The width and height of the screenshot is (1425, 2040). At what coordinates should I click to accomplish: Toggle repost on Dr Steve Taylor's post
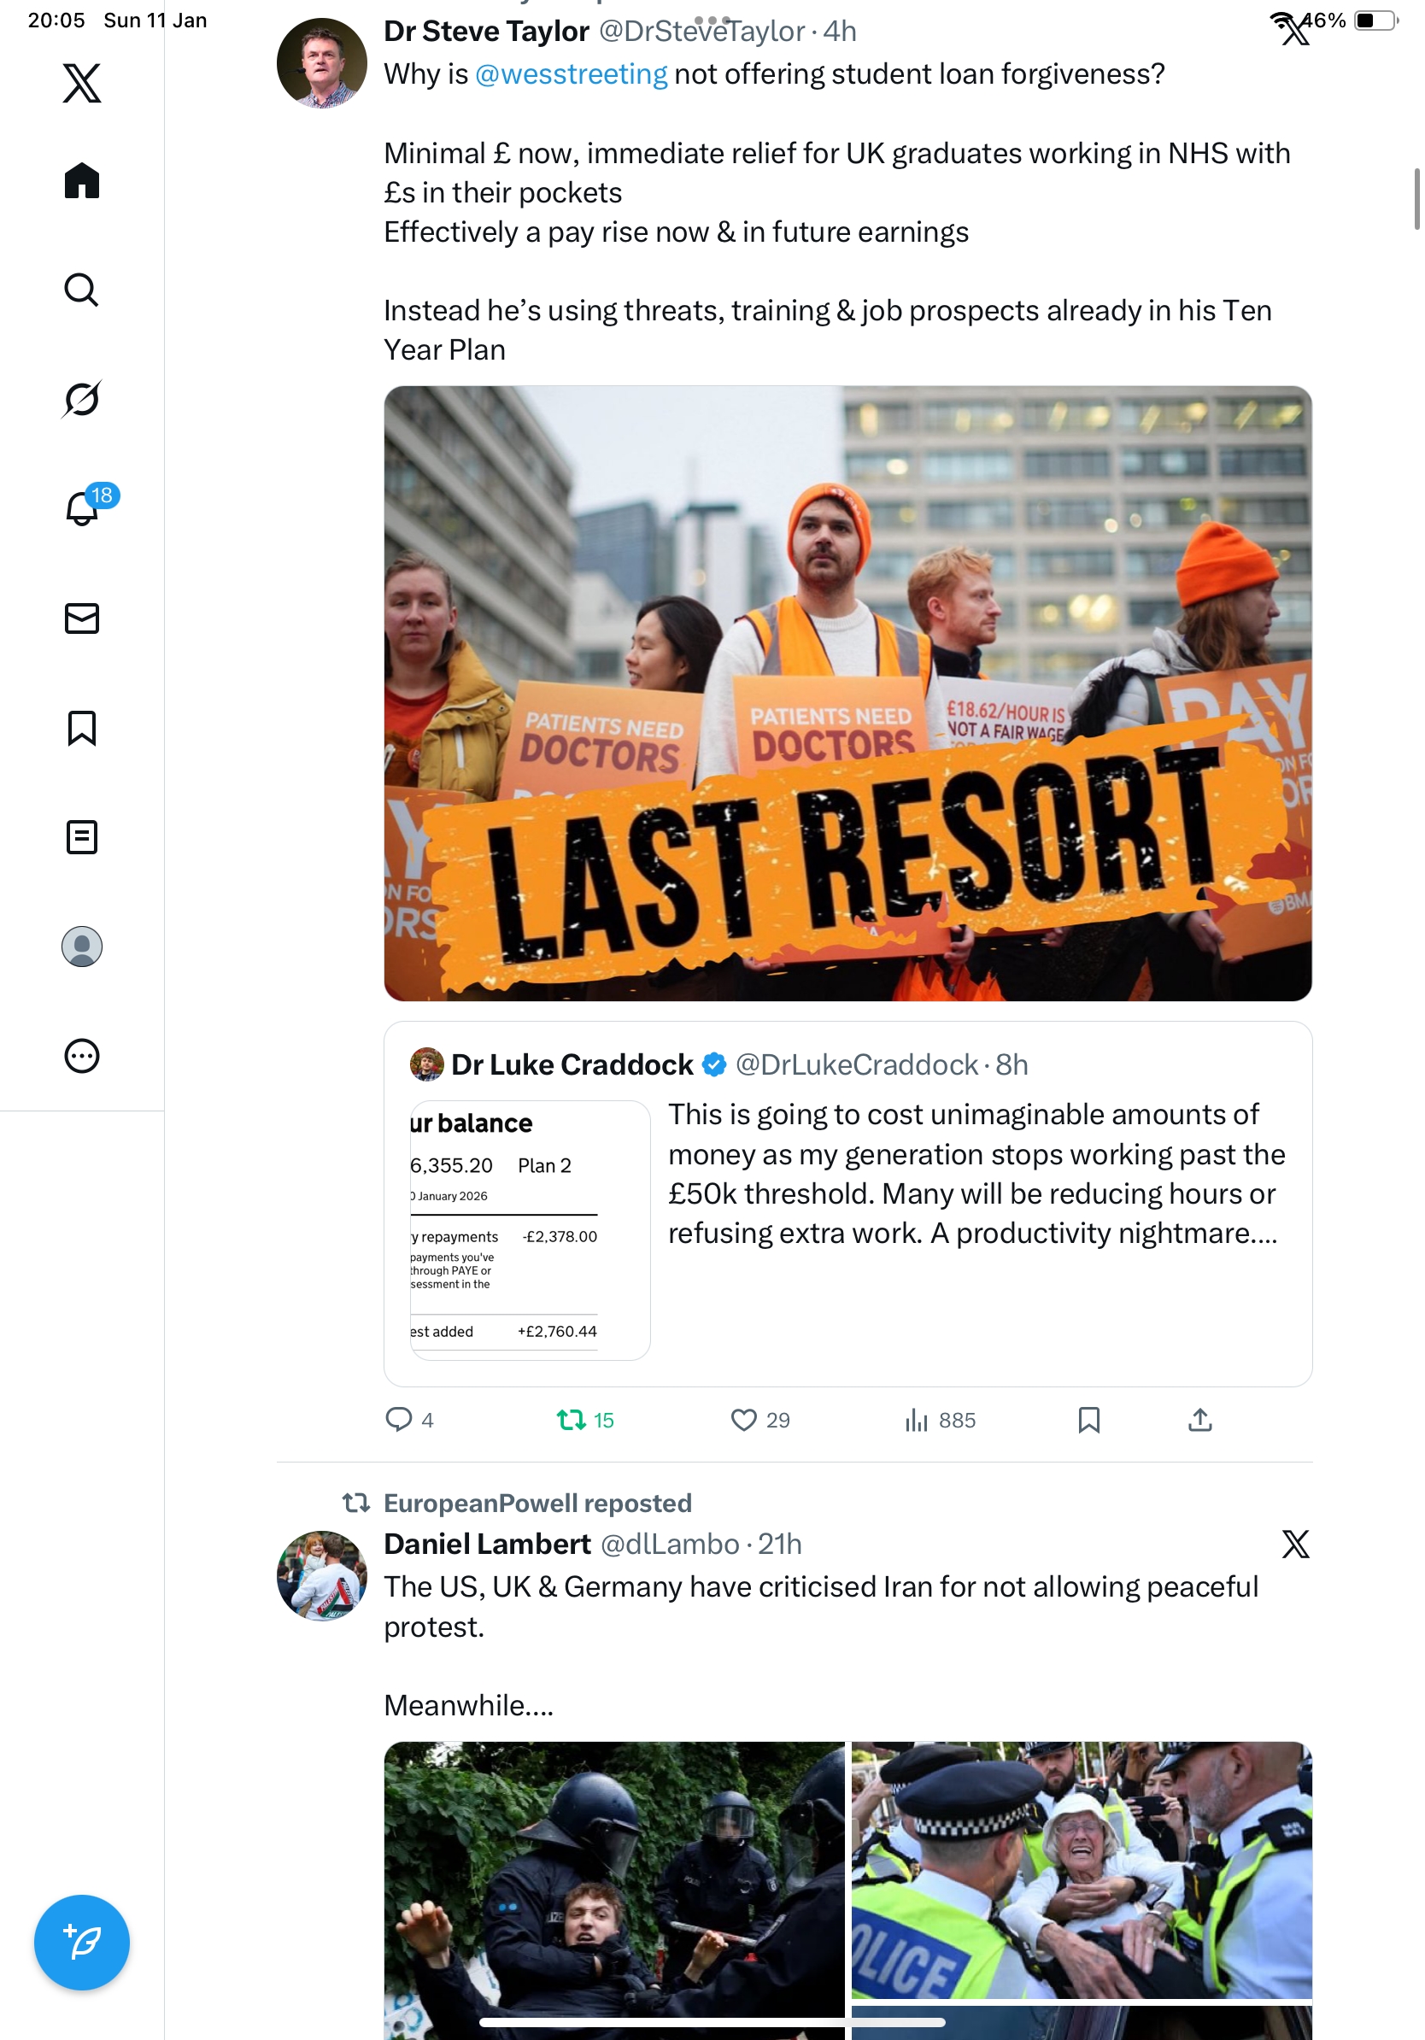pyautogui.click(x=585, y=1420)
